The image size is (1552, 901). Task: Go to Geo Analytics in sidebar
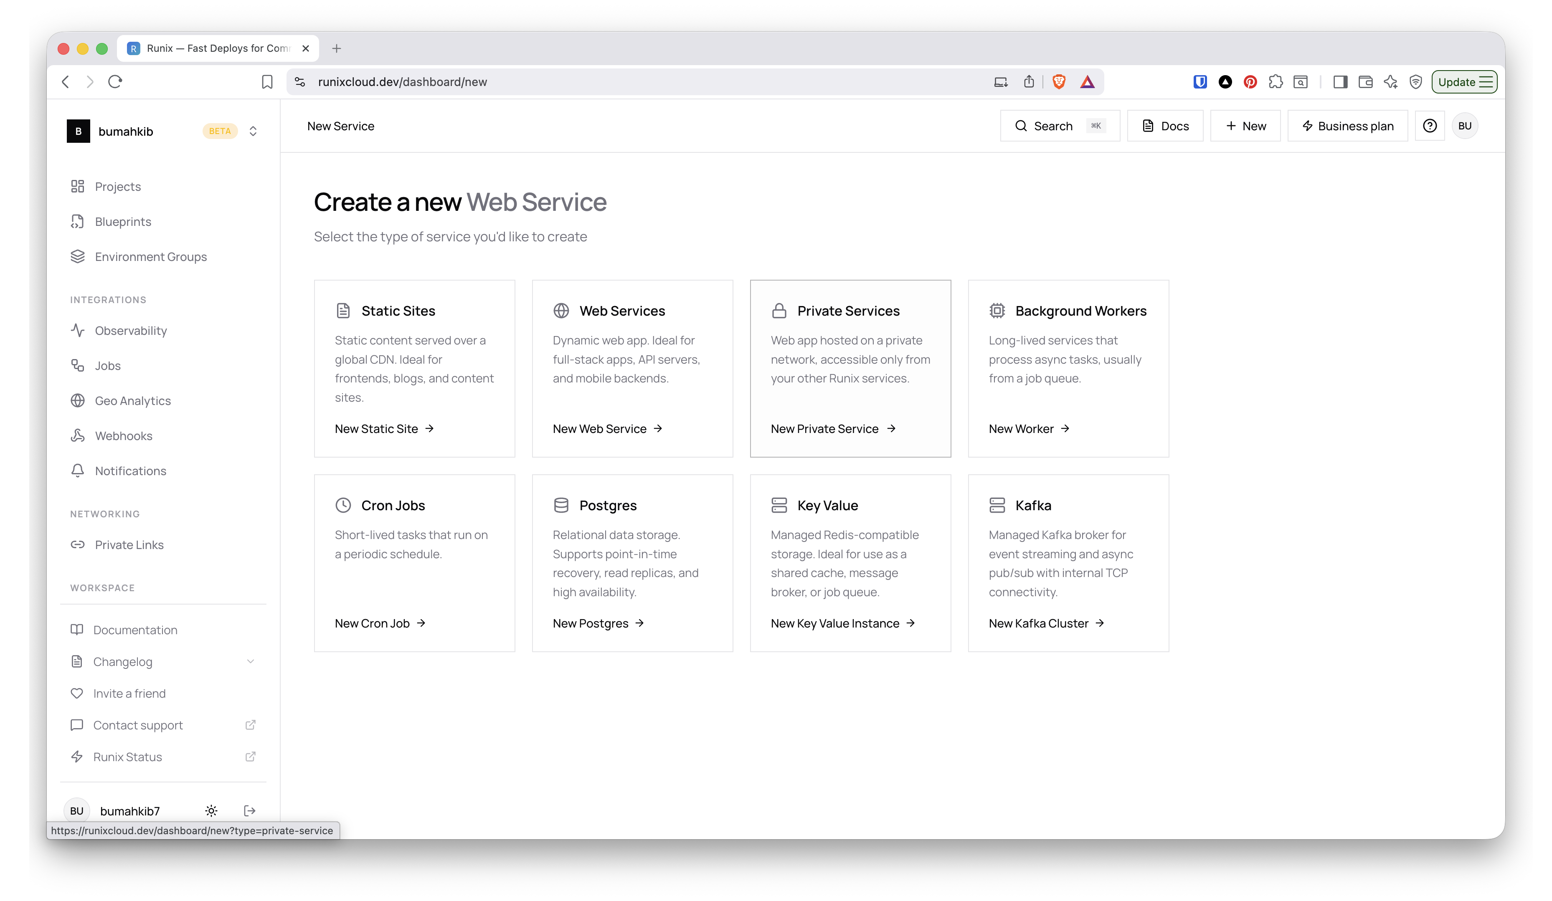[x=132, y=401]
